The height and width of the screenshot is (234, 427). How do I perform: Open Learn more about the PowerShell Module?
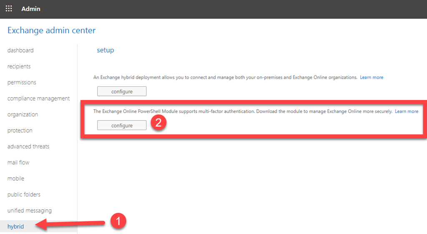[x=407, y=111]
